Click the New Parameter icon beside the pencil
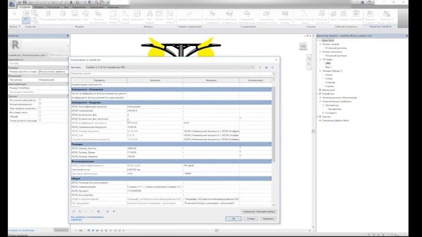 tap(80, 211)
